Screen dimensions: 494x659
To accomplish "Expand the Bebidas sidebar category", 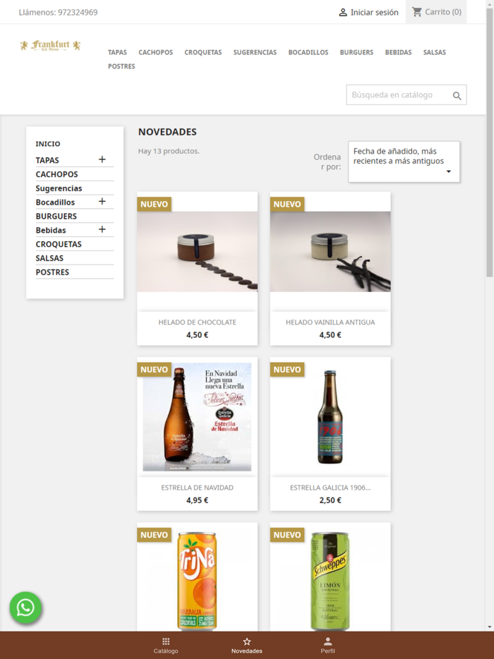I will 102,229.
